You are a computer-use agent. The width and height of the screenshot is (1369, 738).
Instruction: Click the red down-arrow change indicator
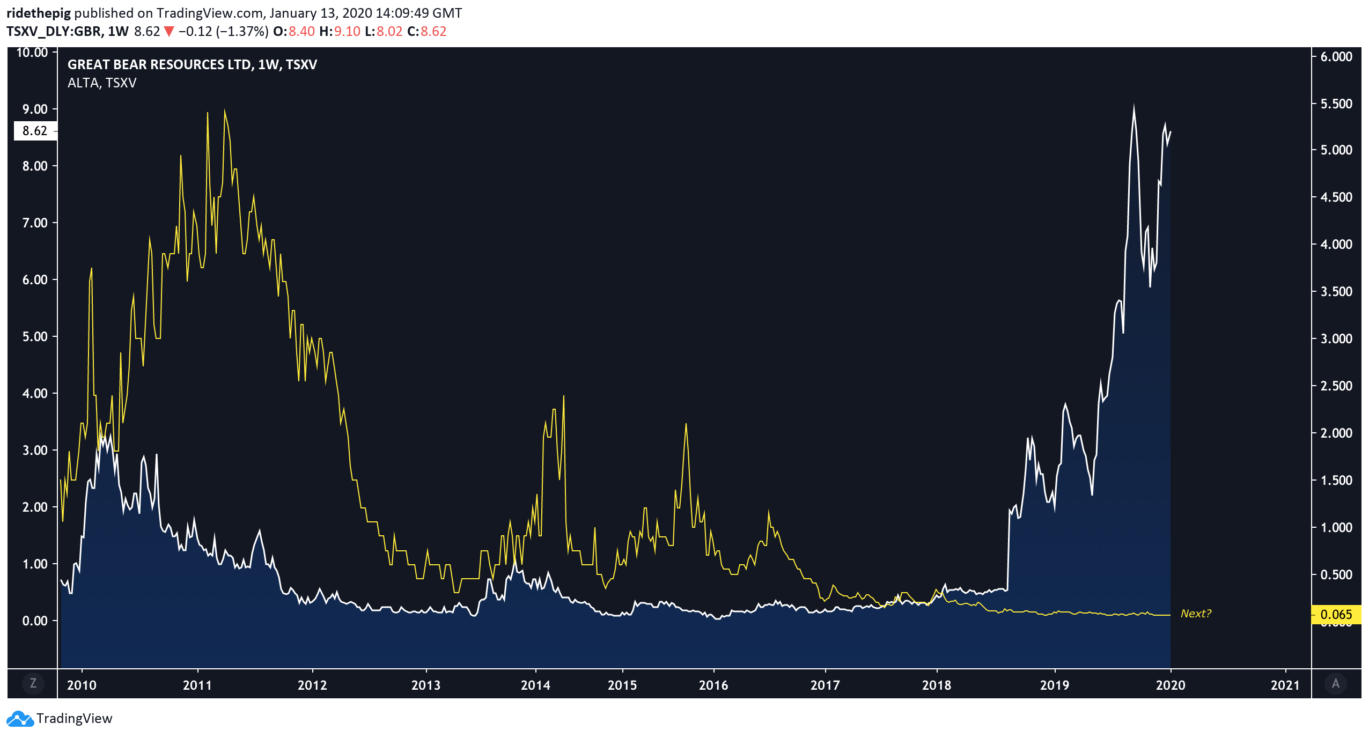(x=168, y=31)
